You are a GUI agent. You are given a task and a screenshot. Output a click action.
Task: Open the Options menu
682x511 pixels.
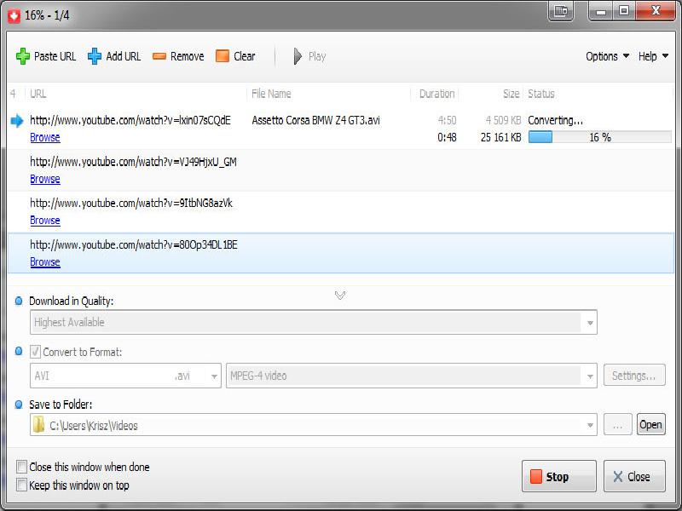[x=607, y=56]
